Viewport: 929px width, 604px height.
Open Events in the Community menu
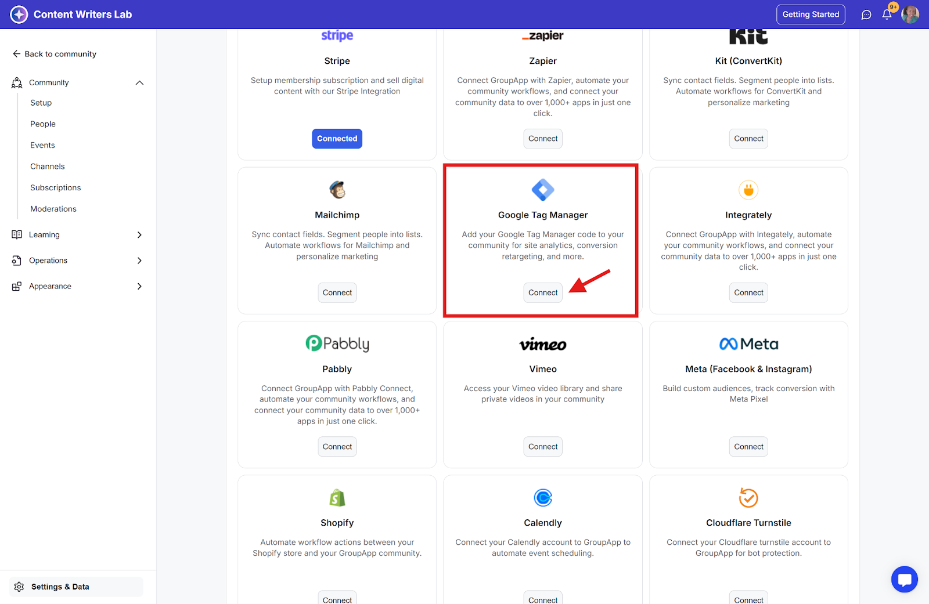43,145
